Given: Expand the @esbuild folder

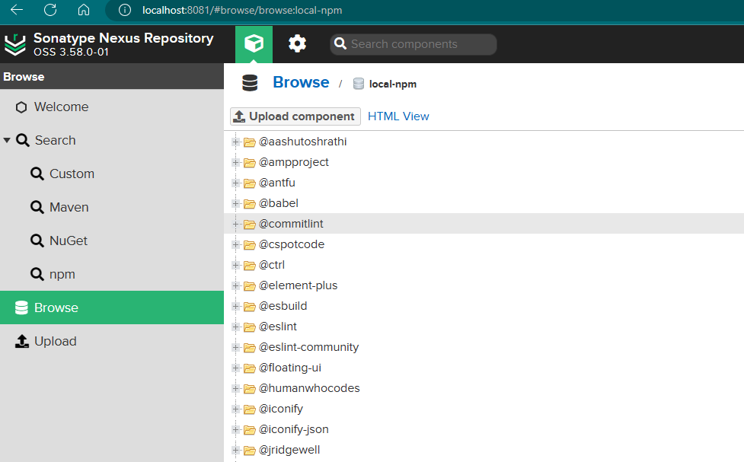Looking at the screenshot, I should click(235, 306).
